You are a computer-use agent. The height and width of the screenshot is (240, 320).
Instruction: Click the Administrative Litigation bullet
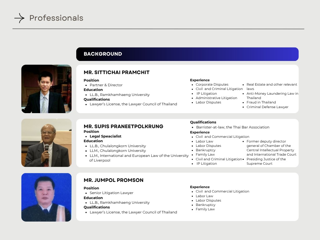[216, 98]
